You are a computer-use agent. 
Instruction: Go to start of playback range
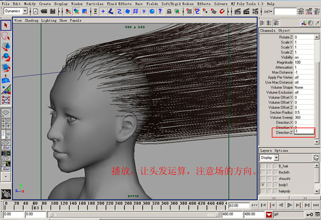pos(255,205)
